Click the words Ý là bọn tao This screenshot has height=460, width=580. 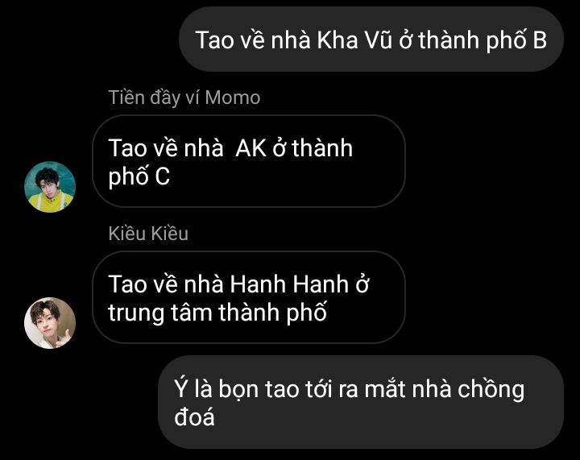coord(236,389)
